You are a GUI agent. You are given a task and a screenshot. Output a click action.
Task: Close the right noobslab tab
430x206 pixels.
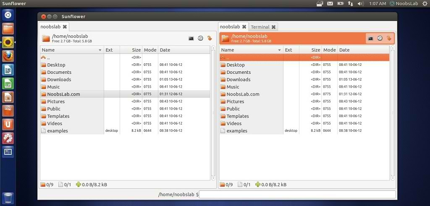tap(244, 26)
